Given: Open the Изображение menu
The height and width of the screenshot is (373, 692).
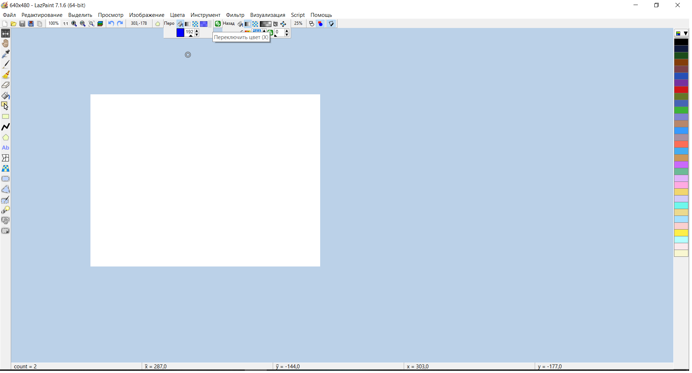Looking at the screenshot, I should coord(146,15).
